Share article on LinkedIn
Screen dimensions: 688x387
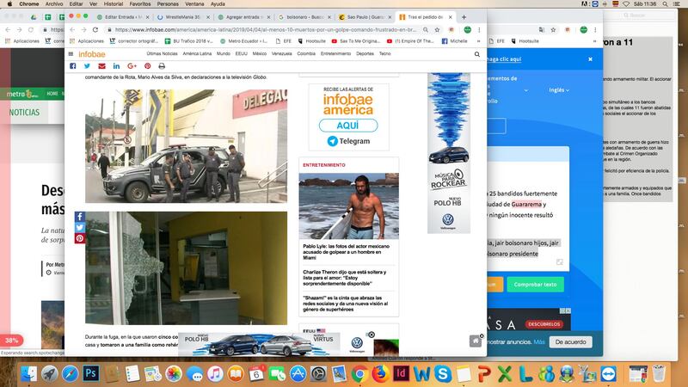(116, 66)
